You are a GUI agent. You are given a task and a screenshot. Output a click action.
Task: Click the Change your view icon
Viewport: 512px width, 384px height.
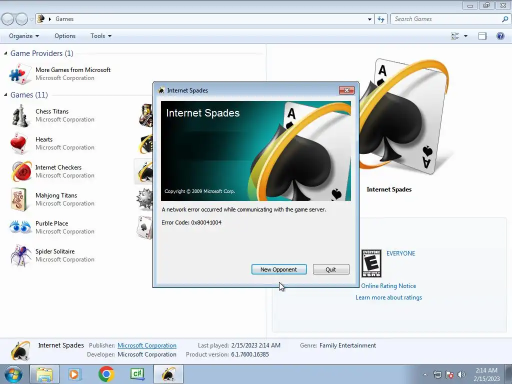[455, 36]
